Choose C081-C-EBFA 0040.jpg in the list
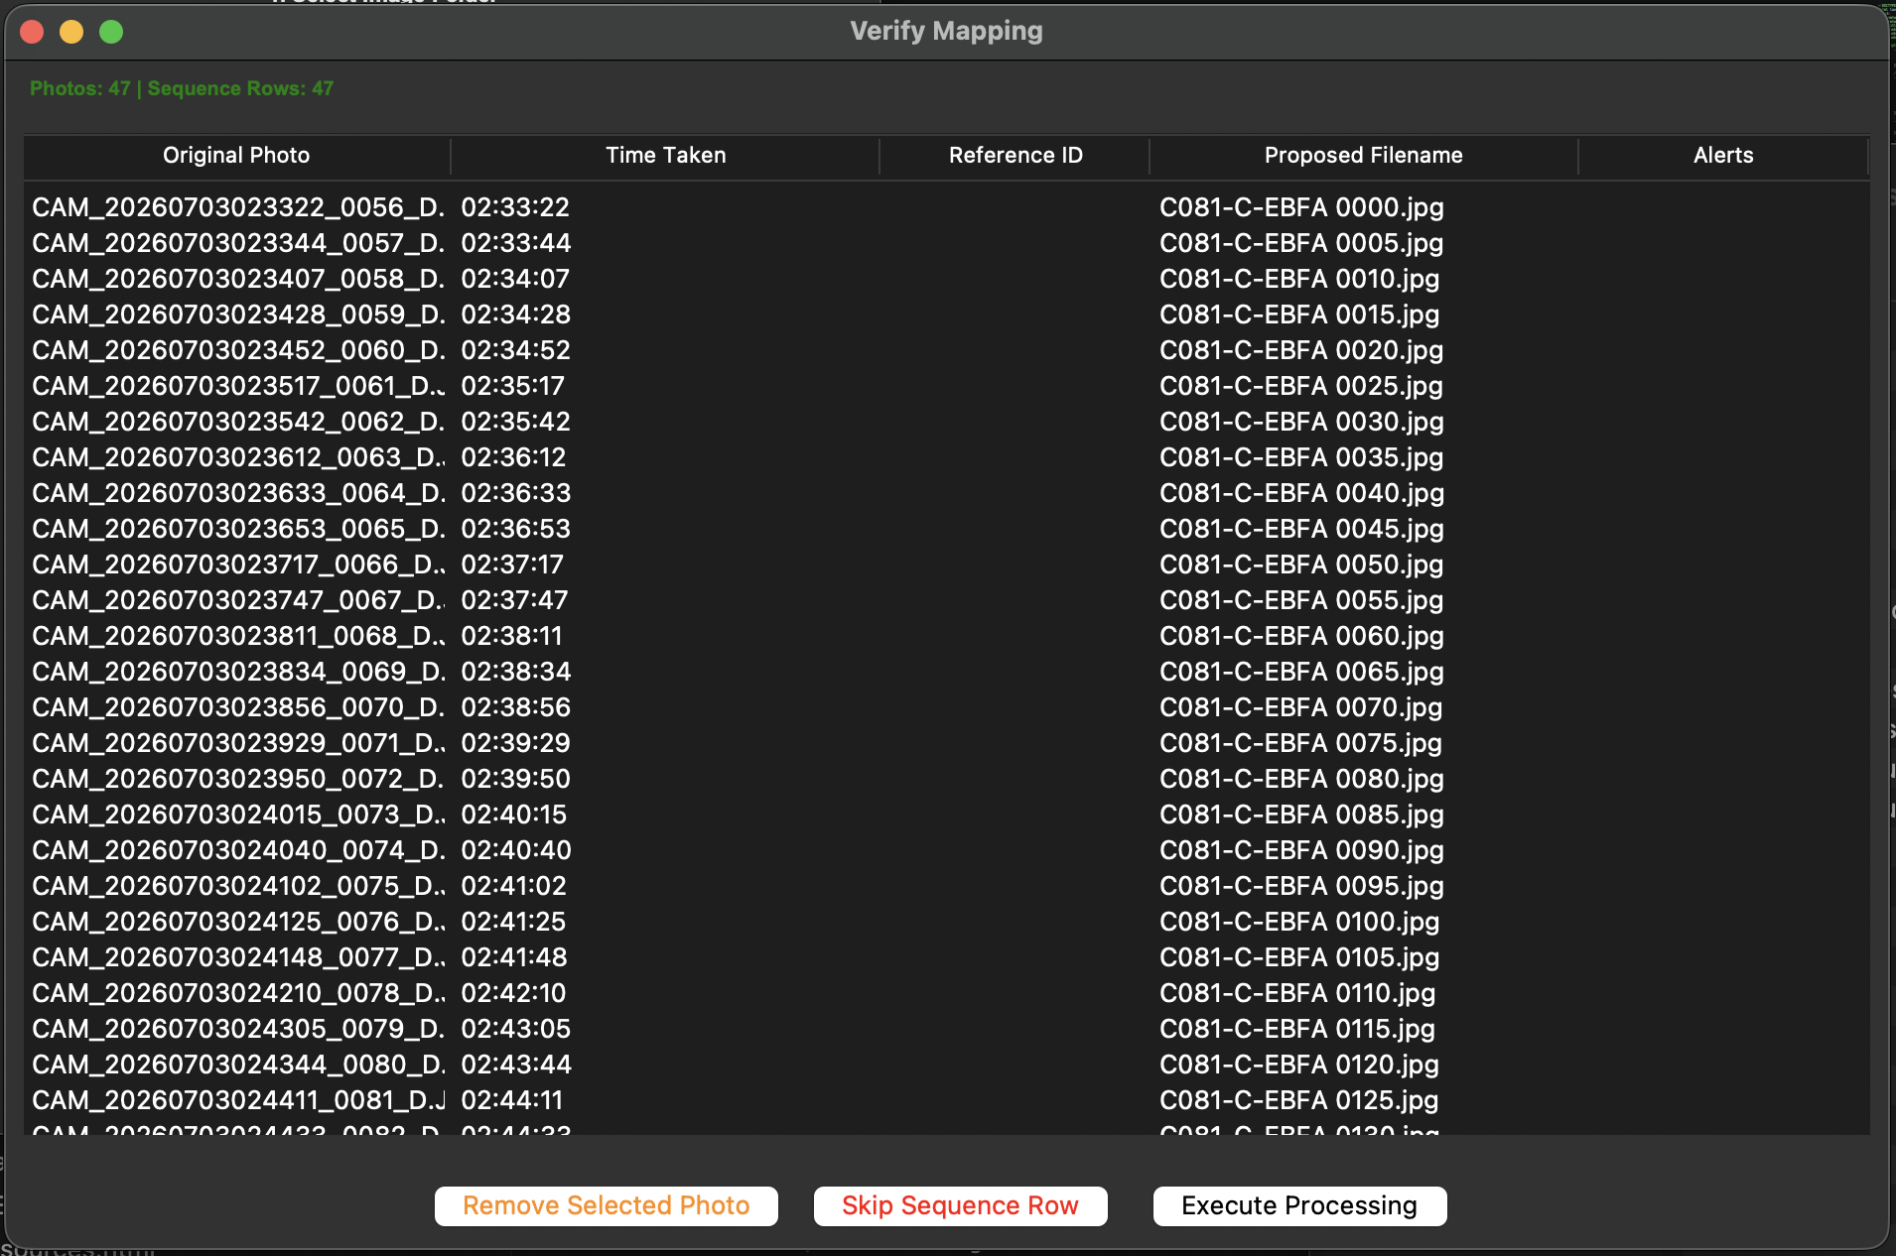This screenshot has height=1256, width=1896. pos(1301,493)
